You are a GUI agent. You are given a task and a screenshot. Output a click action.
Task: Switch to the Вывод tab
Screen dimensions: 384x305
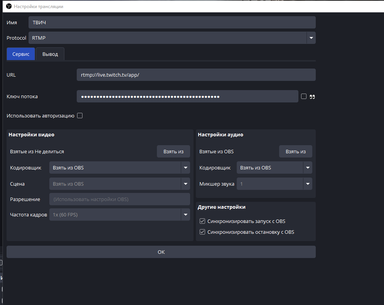point(50,54)
